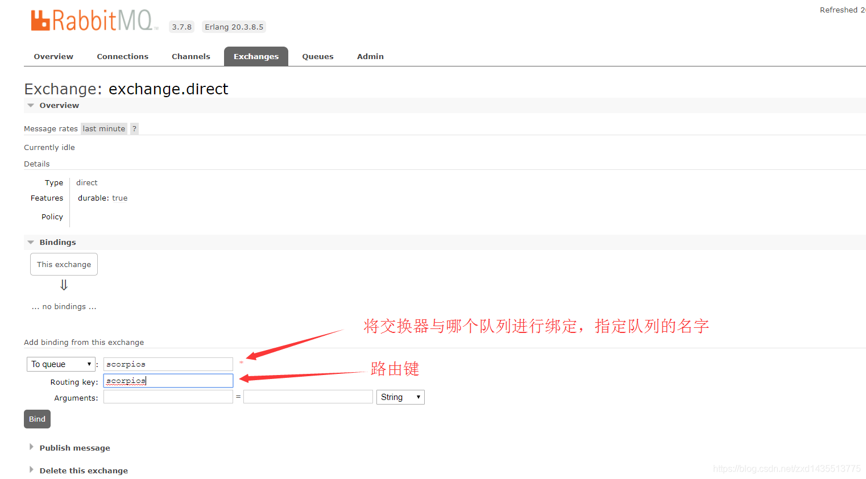
Task: Open the Overview tab
Action: click(x=53, y=56)
